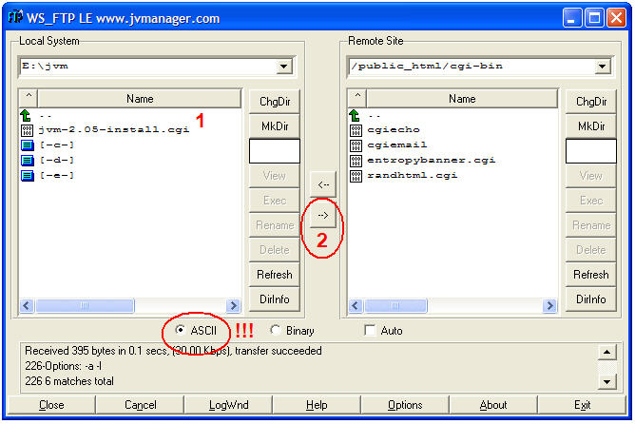Click the cgiecho file icon
Image resolution: width=635 pixels, height=424 pixels.
tap(356, 130)
